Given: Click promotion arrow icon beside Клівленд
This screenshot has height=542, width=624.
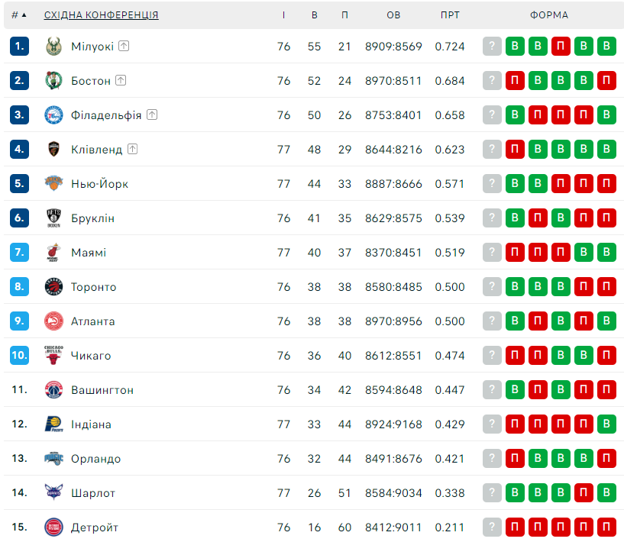Looking at the screenshot, I should (133, 149).
